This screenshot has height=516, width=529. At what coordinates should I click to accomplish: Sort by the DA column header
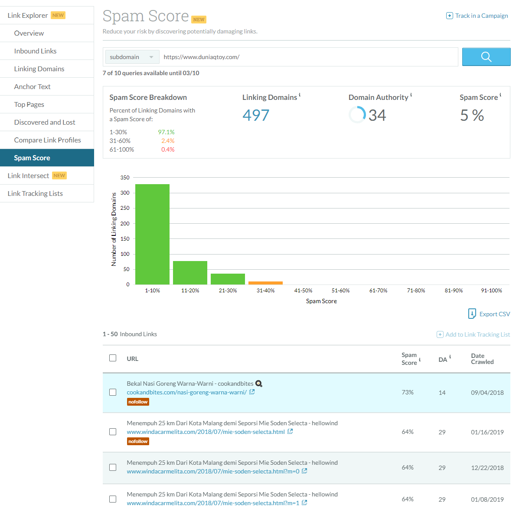443,360
